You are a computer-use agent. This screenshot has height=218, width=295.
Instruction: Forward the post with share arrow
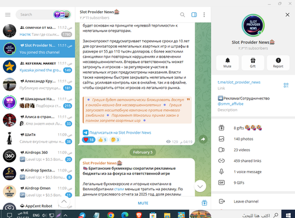(x=203, y=139)
